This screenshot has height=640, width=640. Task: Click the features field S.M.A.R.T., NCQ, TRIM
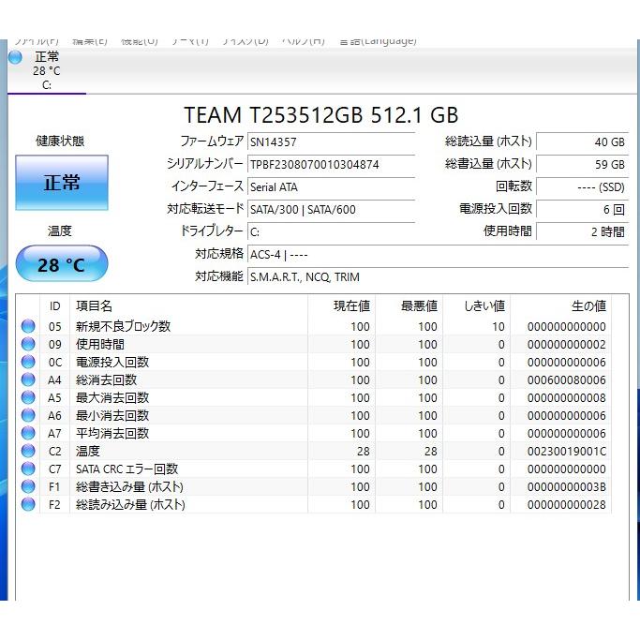[438, 277]
